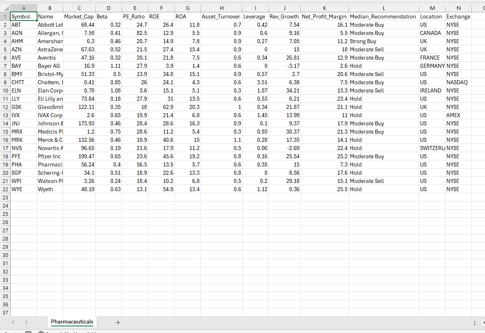Click the PE_Ratio header cell
This screenshot has width=485, height=333.
pos(135,16)
